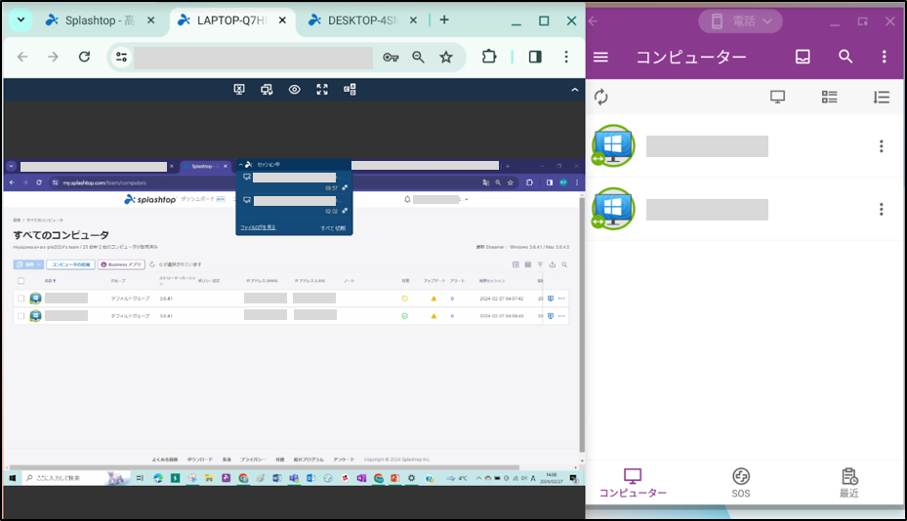Open the phone app overflow menu

pyautogui.click(x=885, y=57)
